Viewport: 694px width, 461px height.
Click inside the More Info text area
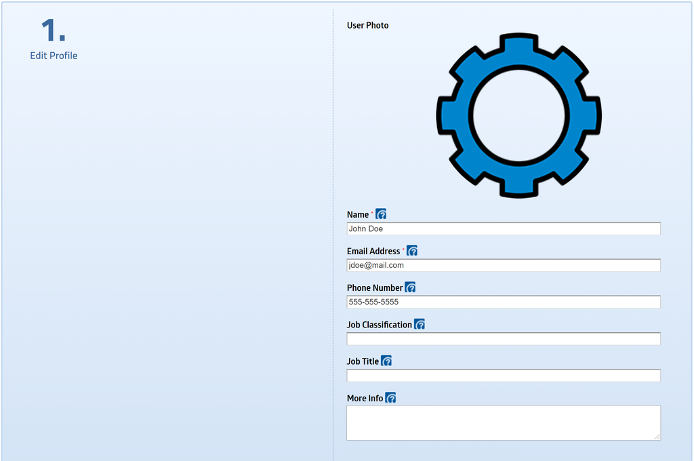pyautogui.click(x=503, y=423)
